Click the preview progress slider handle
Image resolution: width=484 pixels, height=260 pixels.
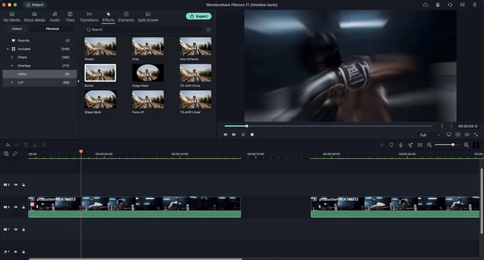[247, 126]
